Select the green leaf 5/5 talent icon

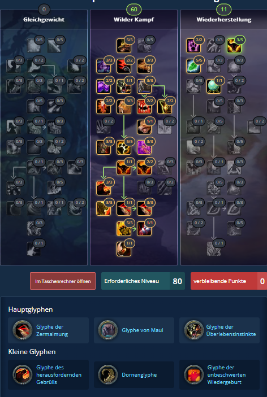pyautogui.click(x=193, y=66)
